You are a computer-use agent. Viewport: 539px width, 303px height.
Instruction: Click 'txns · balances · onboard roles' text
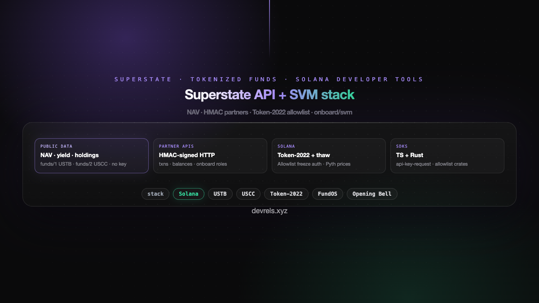[x=193, y=164]
